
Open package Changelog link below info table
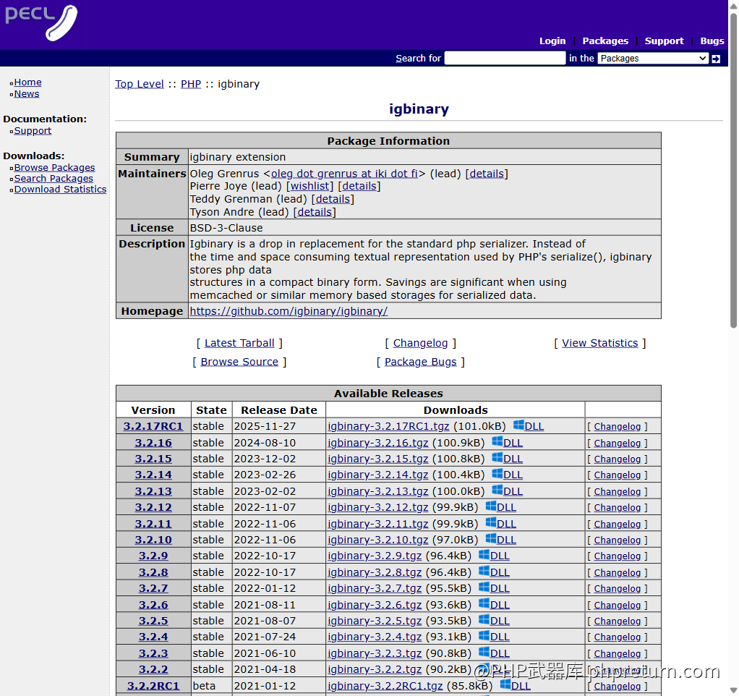(420, 343)
